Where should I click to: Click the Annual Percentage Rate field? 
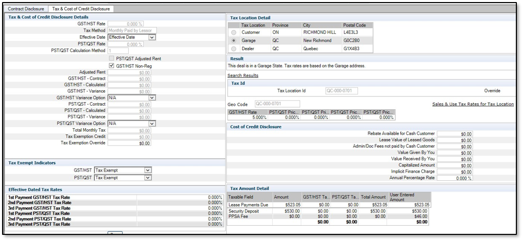455,178
